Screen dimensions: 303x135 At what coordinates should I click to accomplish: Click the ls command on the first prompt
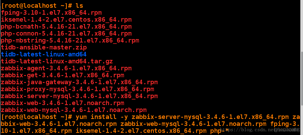click(x=79, y=6)
